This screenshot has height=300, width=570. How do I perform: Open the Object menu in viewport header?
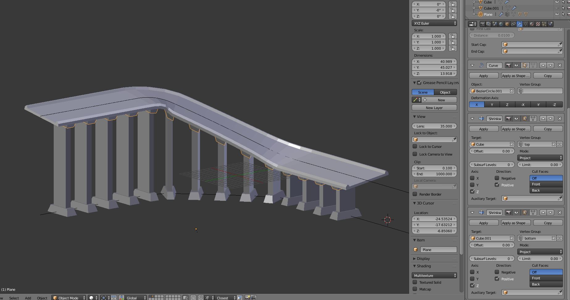(x=42, y=298)
